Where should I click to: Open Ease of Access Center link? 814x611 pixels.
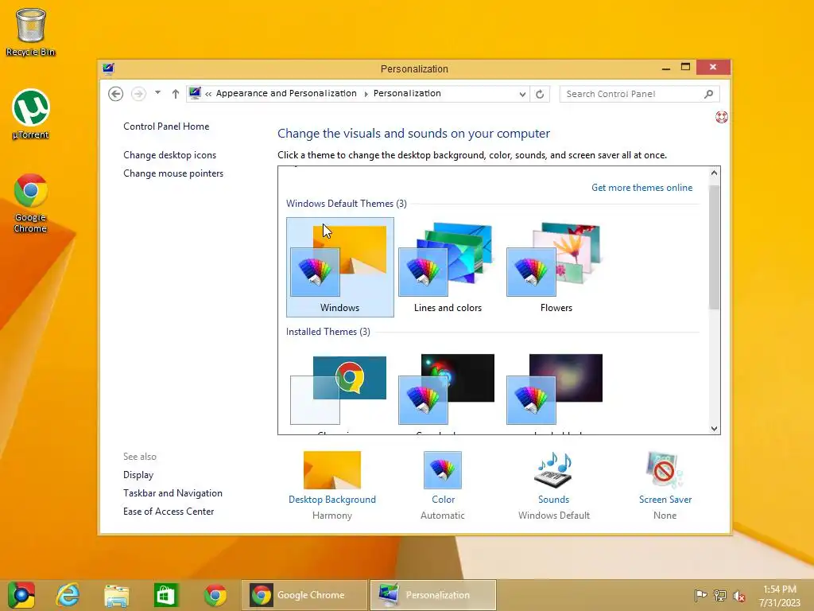tap(169, 512)
